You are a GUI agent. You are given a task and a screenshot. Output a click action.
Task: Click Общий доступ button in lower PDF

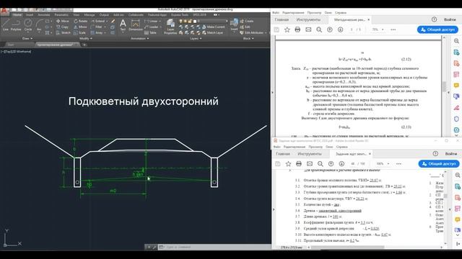(439, 163)
